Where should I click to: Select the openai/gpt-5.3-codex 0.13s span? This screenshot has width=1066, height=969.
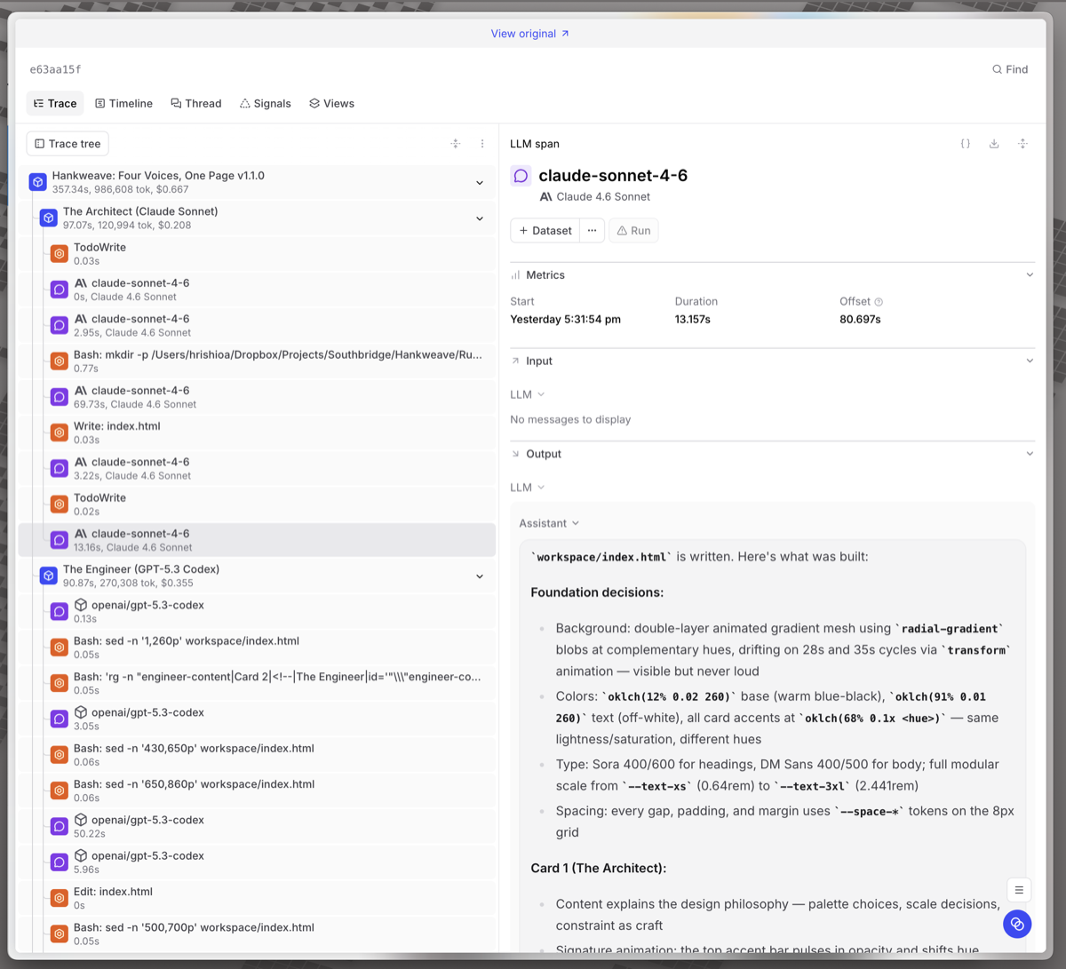tap(258, 611)
